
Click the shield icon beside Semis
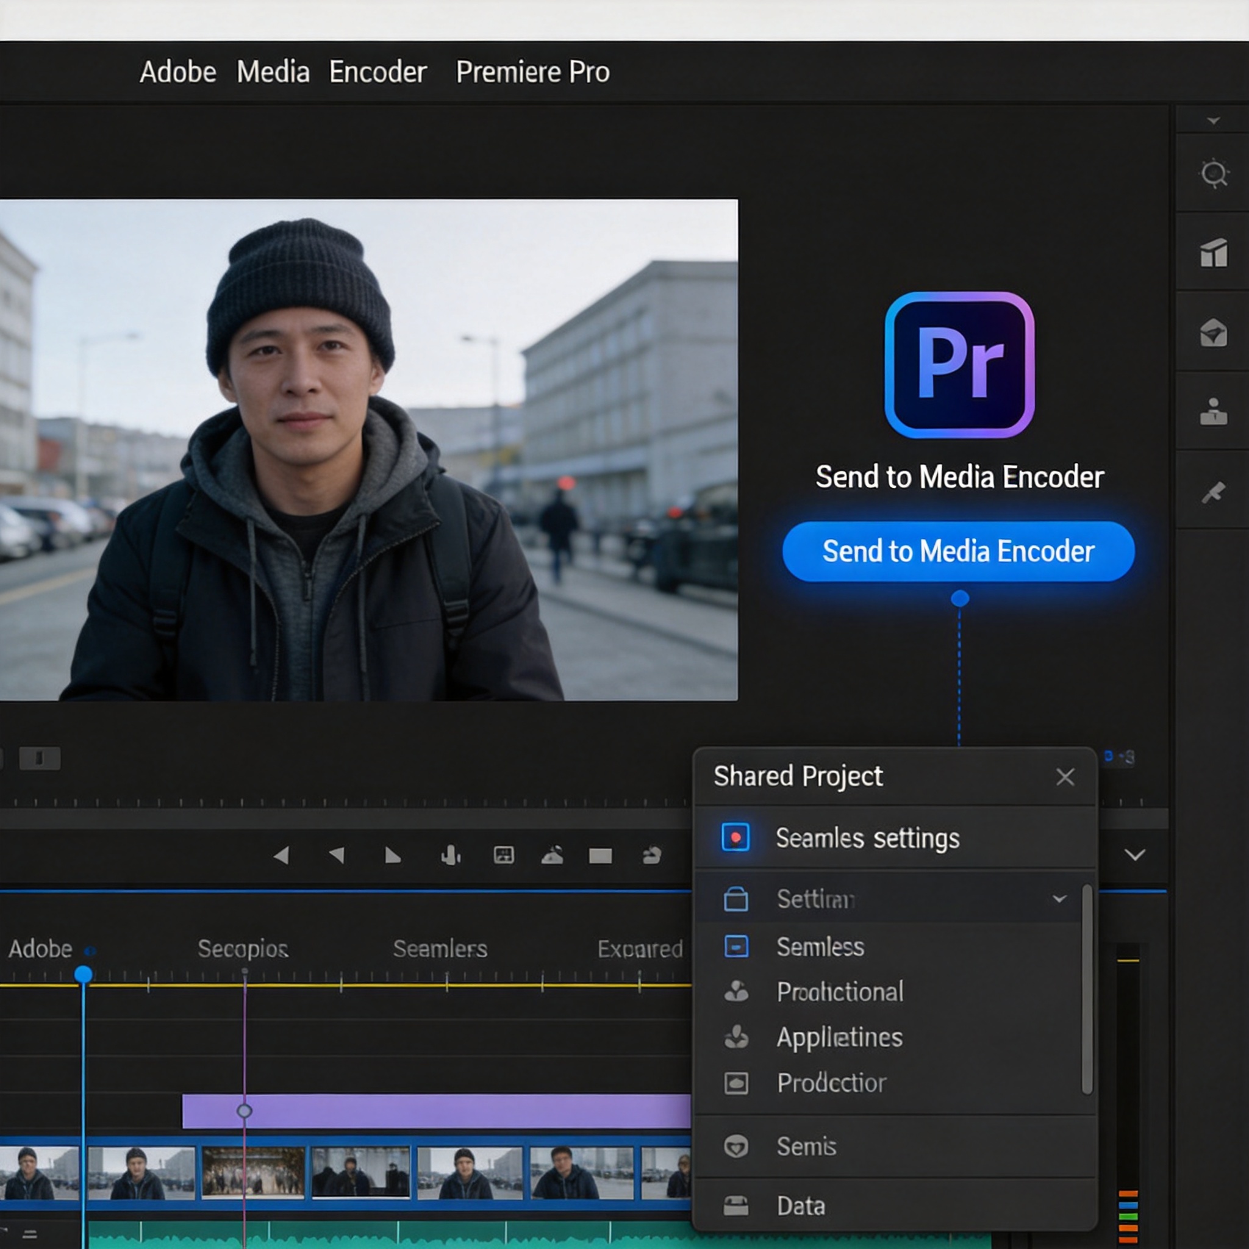coord(736,1146)
